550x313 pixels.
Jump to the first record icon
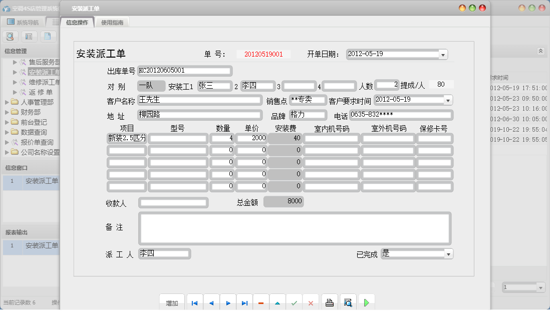(194, 302)
